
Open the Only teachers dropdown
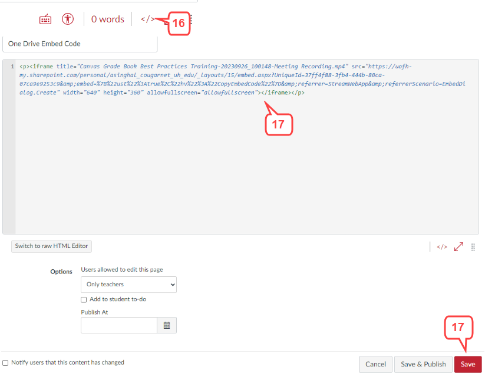128,285
